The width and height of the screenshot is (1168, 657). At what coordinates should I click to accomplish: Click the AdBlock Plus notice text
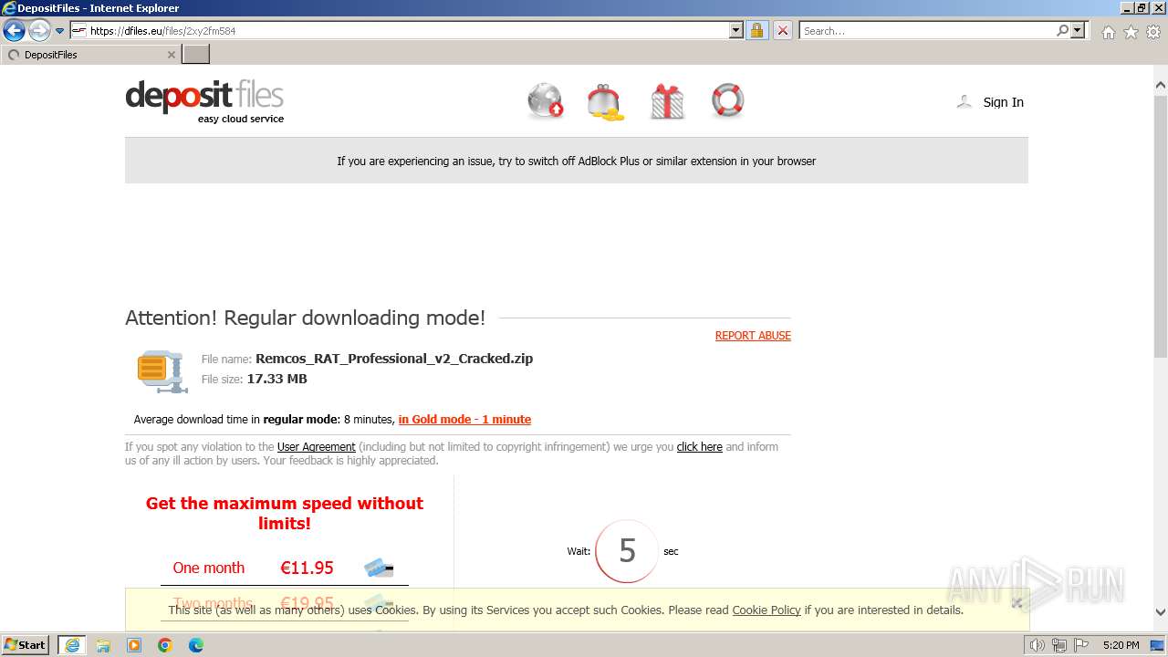(x=577, y=161)
